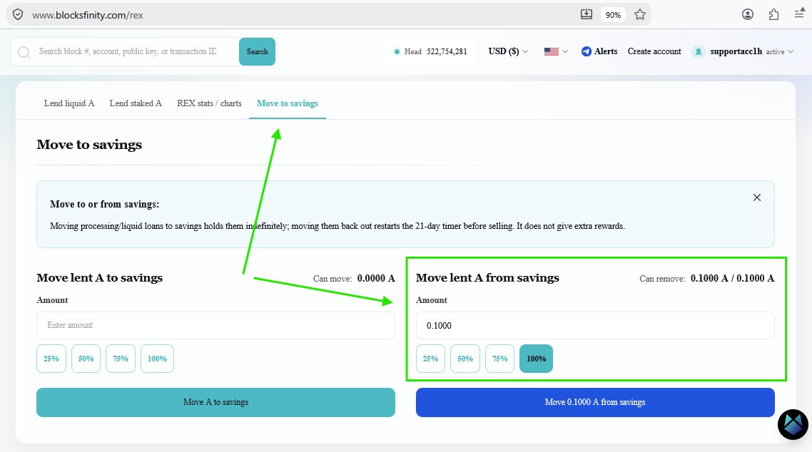Open the floating chat widget icon
The image size is (812, 452).
coord(793,424)
